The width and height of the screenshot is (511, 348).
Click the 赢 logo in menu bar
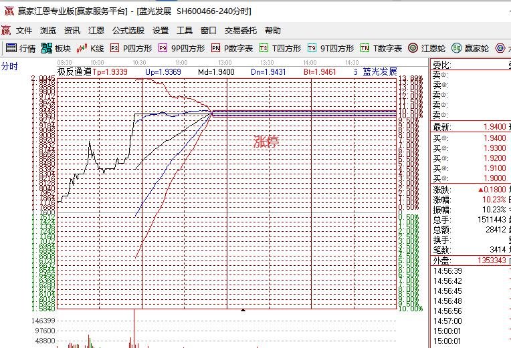click(6, 30)
